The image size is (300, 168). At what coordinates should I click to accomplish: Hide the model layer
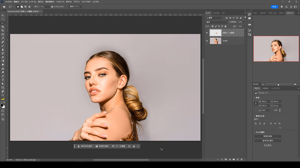click(207, 41)
